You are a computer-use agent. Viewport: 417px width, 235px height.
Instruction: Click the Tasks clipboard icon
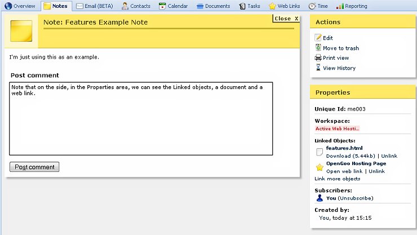coord(242,6)
